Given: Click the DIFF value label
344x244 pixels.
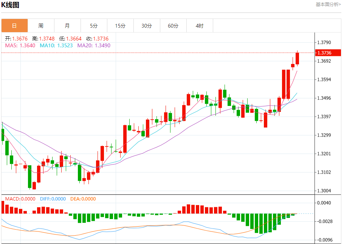Looking at the screenshot, I should [53, 199].
